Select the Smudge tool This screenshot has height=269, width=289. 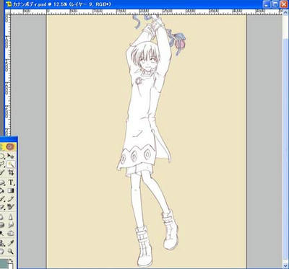(x=11, y=225)
